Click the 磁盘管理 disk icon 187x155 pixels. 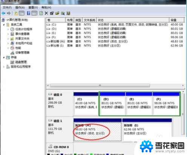click(x=12, y=62)
